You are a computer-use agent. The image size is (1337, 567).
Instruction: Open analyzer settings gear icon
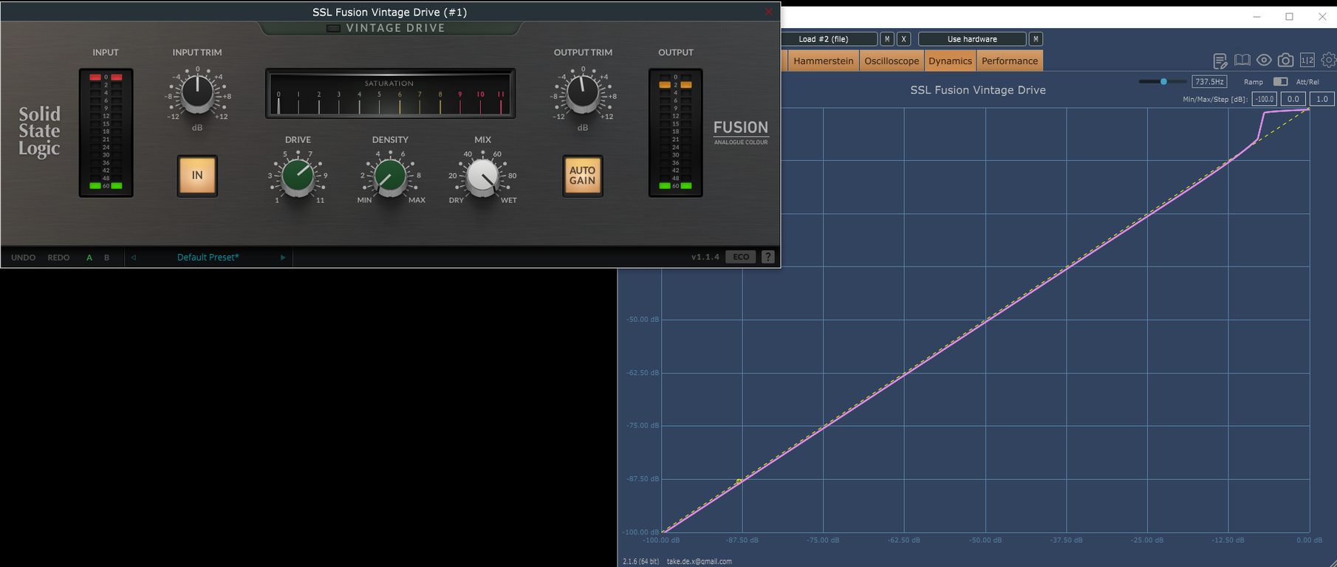(1329, 61)
